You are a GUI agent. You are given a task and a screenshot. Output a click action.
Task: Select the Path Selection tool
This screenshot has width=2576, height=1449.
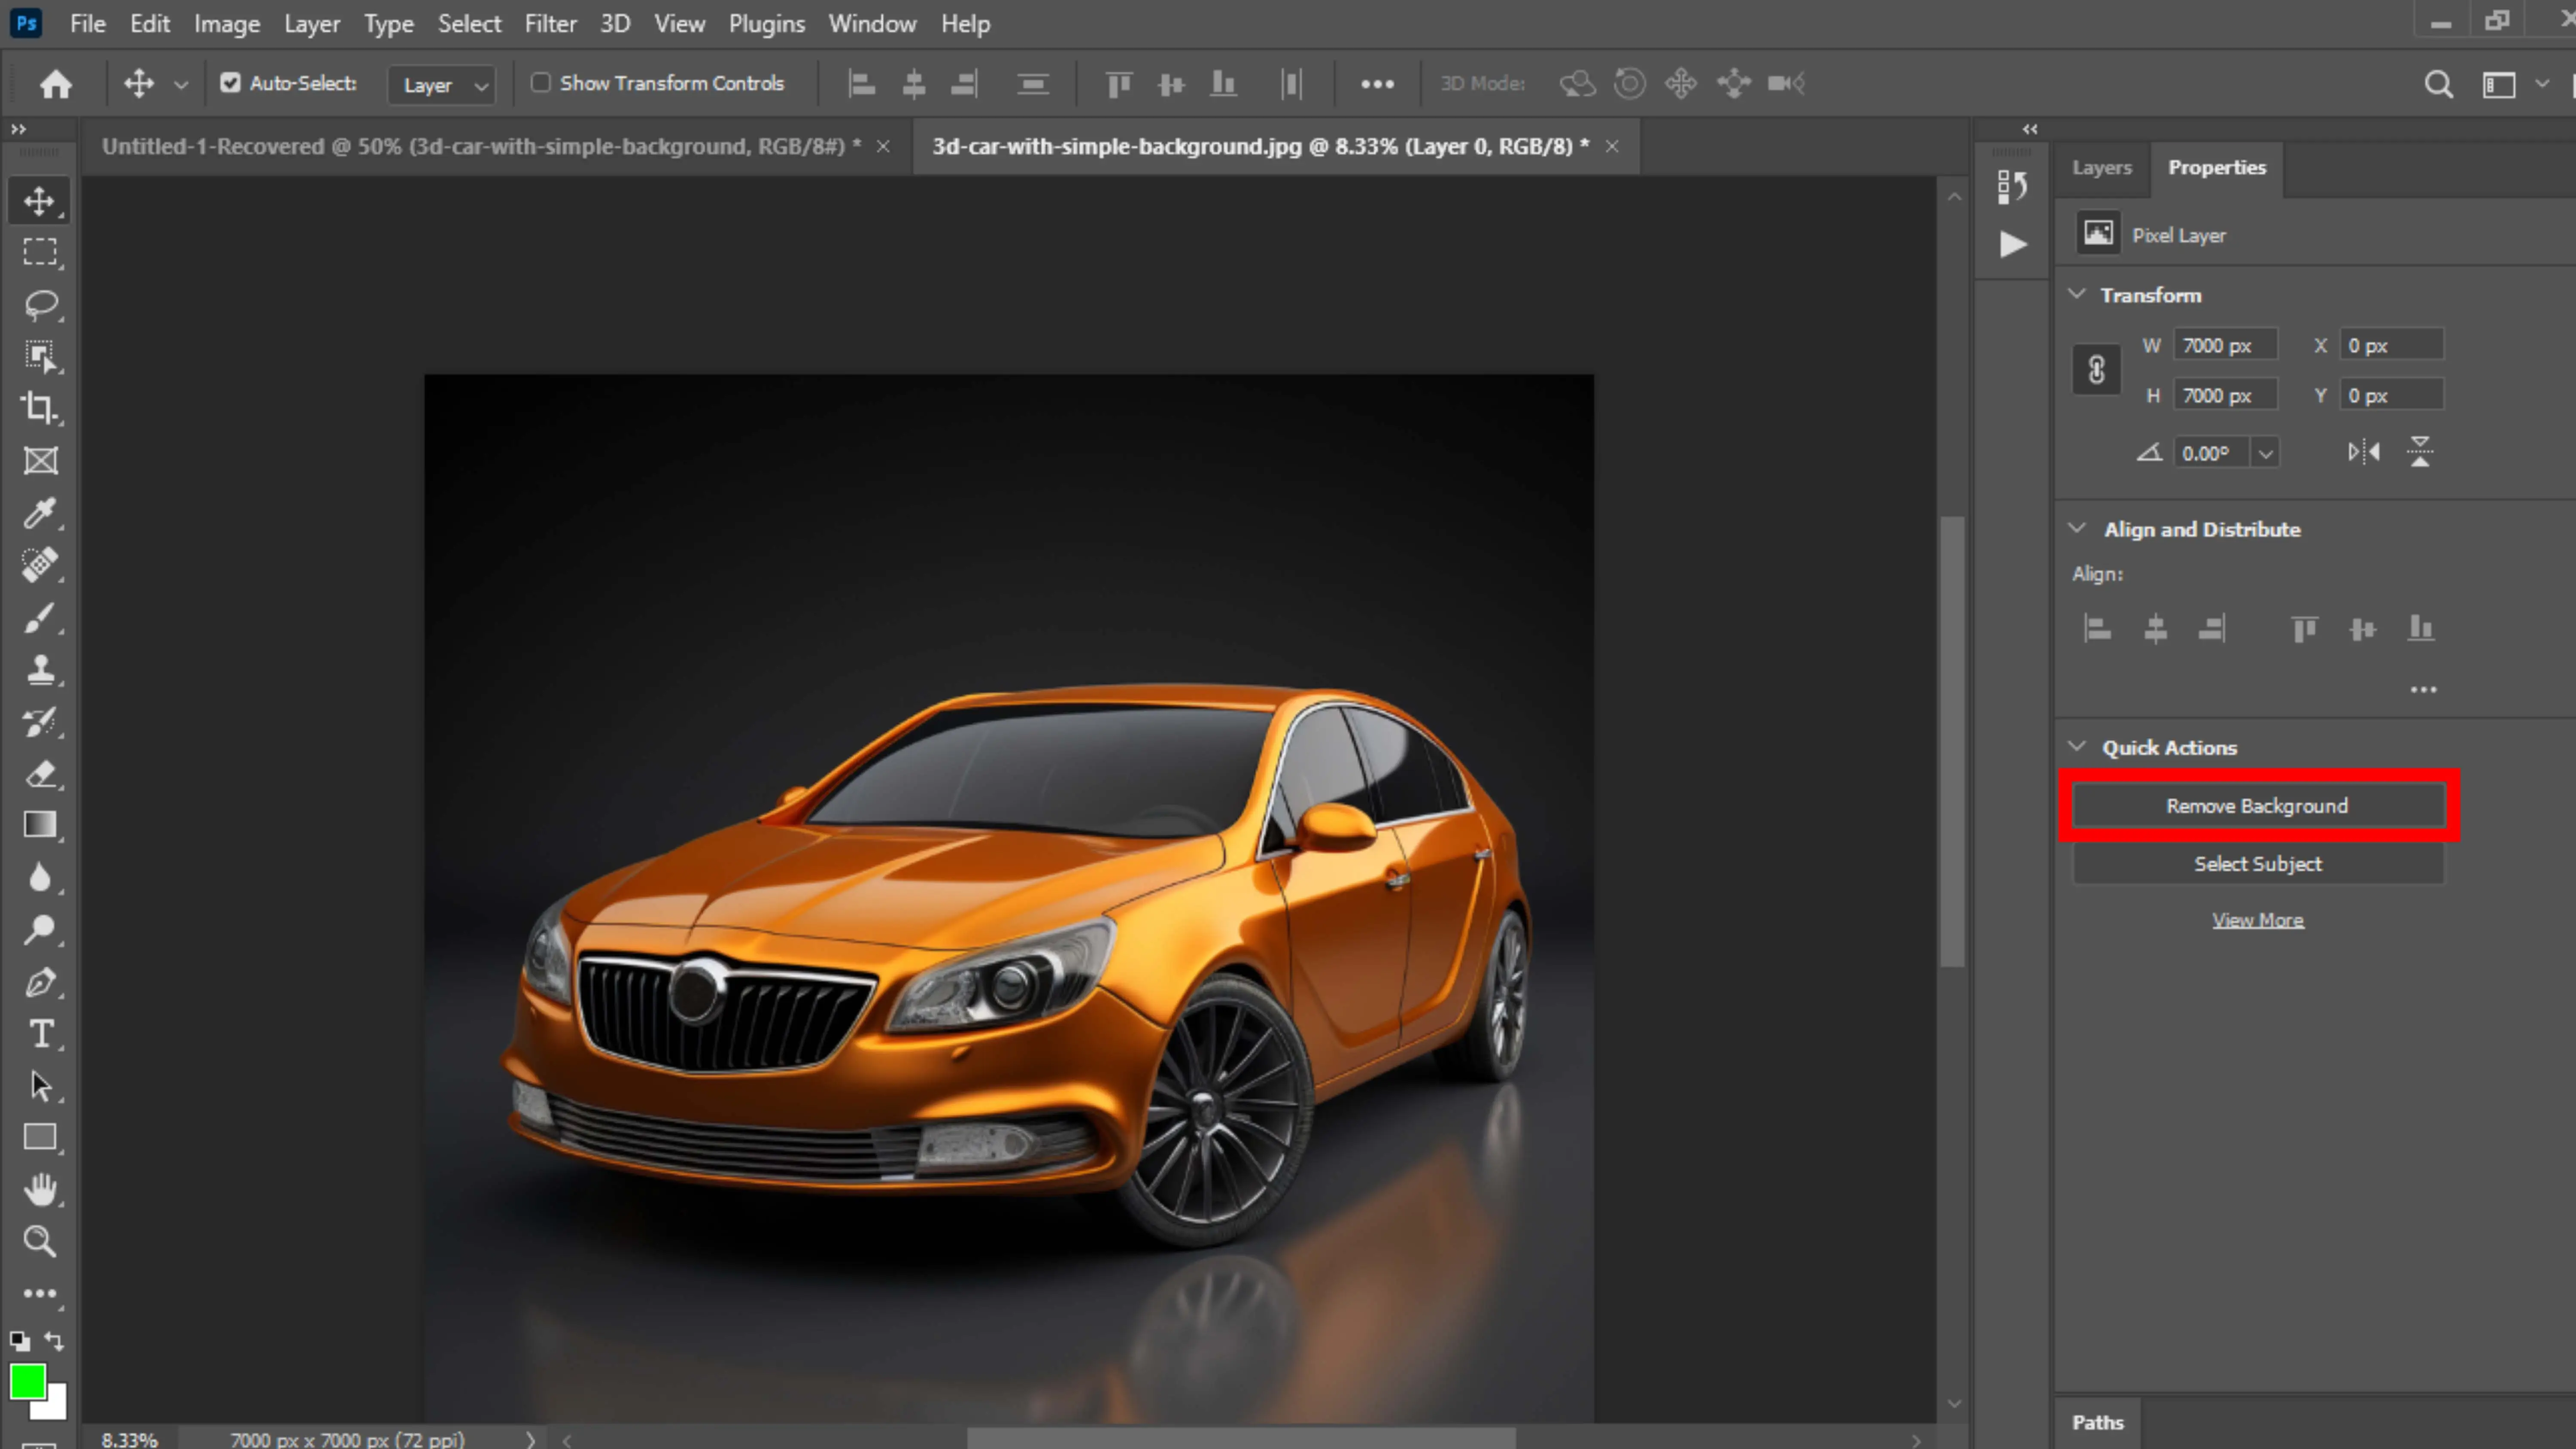[40, 1086]
